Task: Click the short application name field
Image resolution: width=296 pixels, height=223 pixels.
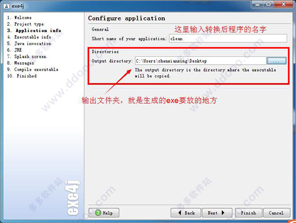Action: click(228, 38)
